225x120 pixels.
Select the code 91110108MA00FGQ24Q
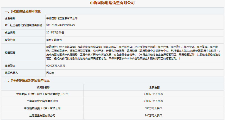tap(60, 25)
